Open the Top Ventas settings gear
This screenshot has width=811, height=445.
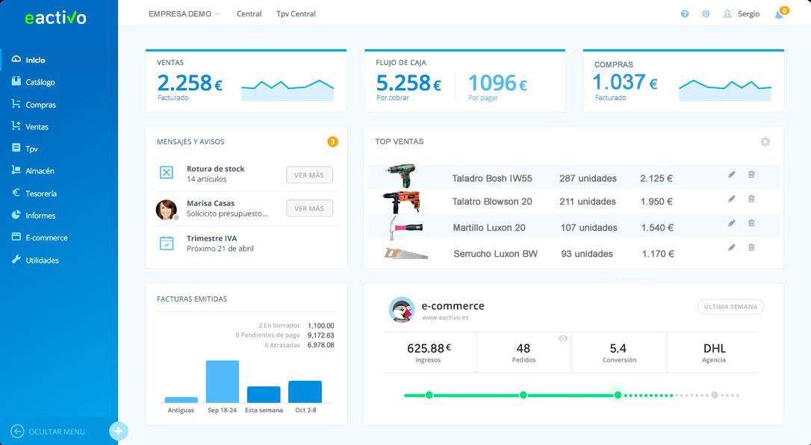765,142
